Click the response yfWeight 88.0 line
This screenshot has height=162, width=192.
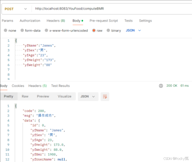coord(47,150)
